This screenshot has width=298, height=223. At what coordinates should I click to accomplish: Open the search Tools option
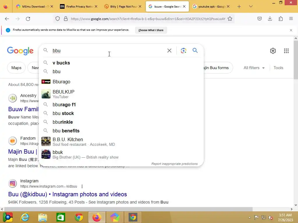(278, 68)
